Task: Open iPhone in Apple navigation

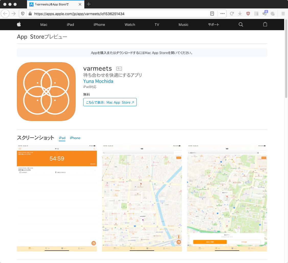Action: [x=99, y=25]
